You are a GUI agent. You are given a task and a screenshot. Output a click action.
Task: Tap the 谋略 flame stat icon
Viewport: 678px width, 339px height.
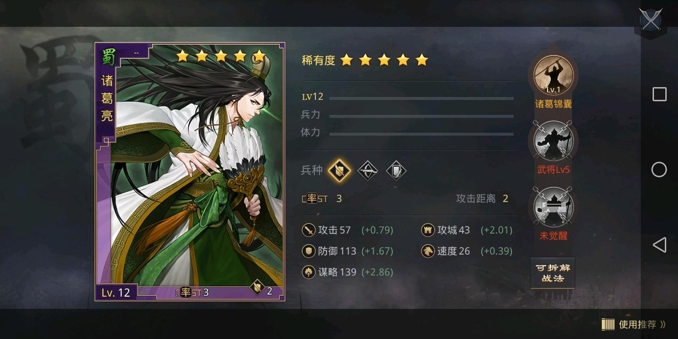pyautogui.click(x=308, y=272)
